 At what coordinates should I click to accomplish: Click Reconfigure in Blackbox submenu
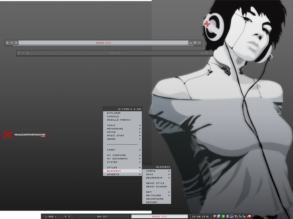tap(157, 199)
